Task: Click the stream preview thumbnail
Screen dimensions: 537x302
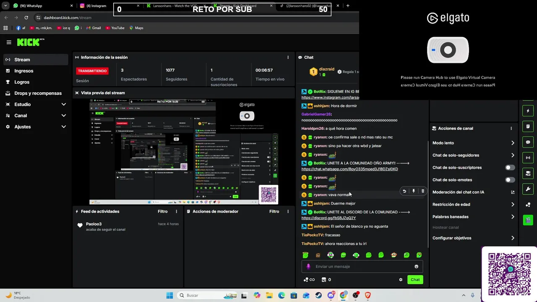Action: [184, 152]
